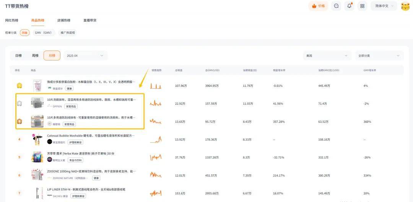This screenshot has height=202, width=413.
Task: Click bronze rank three medal icon
Action: 19,121
